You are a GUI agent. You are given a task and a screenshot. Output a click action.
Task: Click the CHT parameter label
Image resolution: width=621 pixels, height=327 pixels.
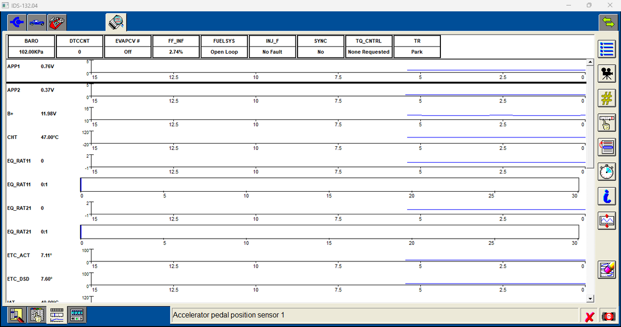click(x=12, y=137)
